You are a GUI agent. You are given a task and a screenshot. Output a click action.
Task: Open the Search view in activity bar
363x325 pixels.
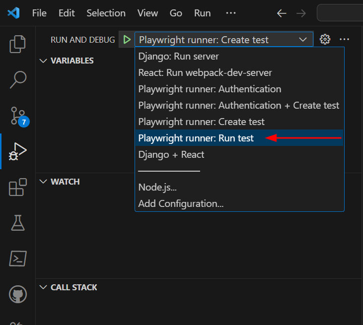[17, 80]
